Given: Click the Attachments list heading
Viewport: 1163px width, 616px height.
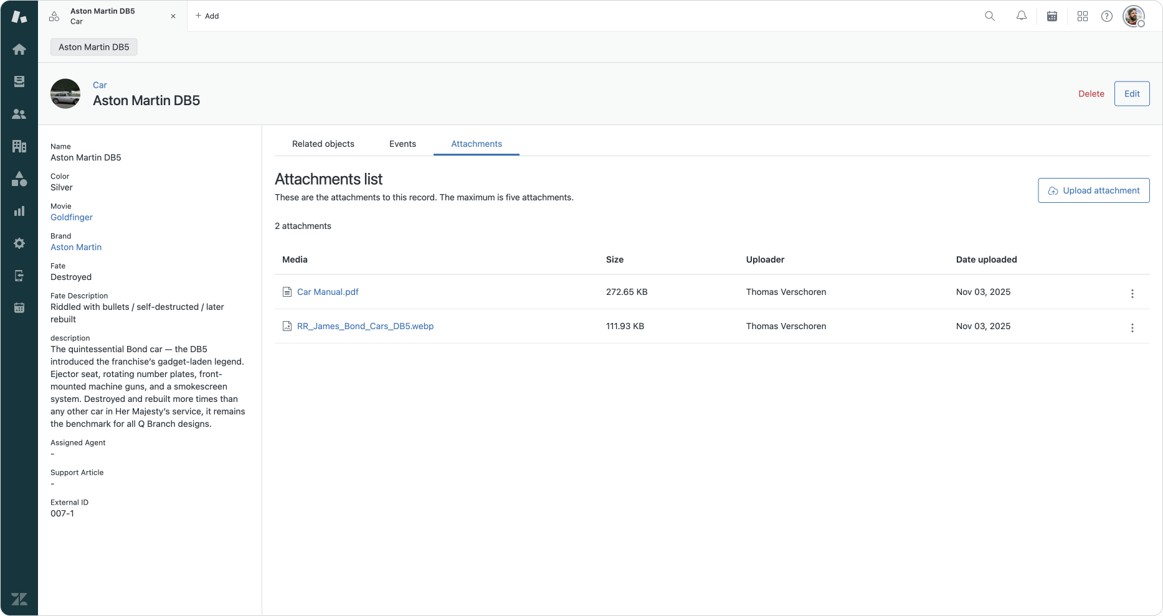Looking at the screenshot, I should click(x=329, y=179).
